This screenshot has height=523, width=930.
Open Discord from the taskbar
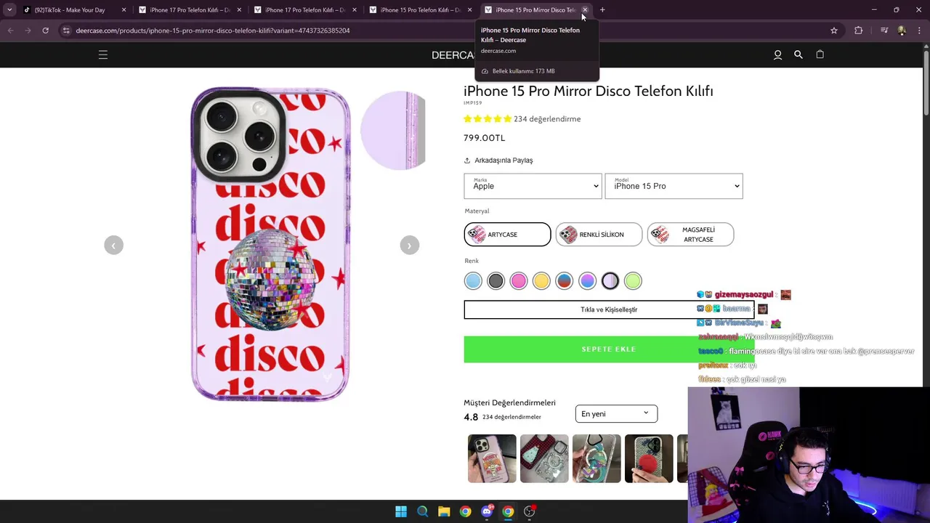click(x=487, y=511)
